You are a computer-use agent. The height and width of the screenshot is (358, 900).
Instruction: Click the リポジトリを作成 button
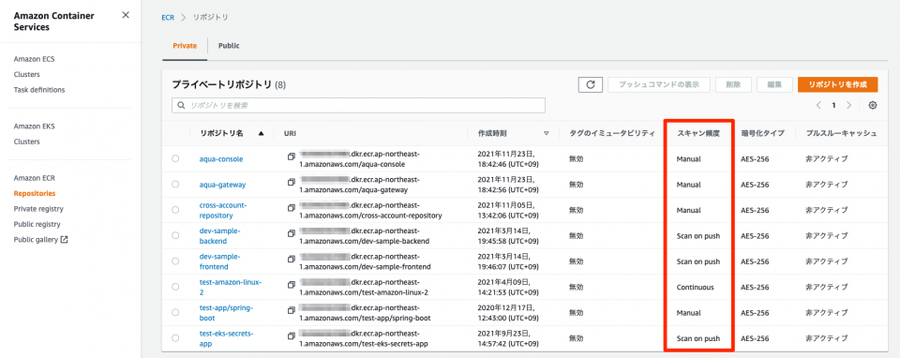coord(837,85)
